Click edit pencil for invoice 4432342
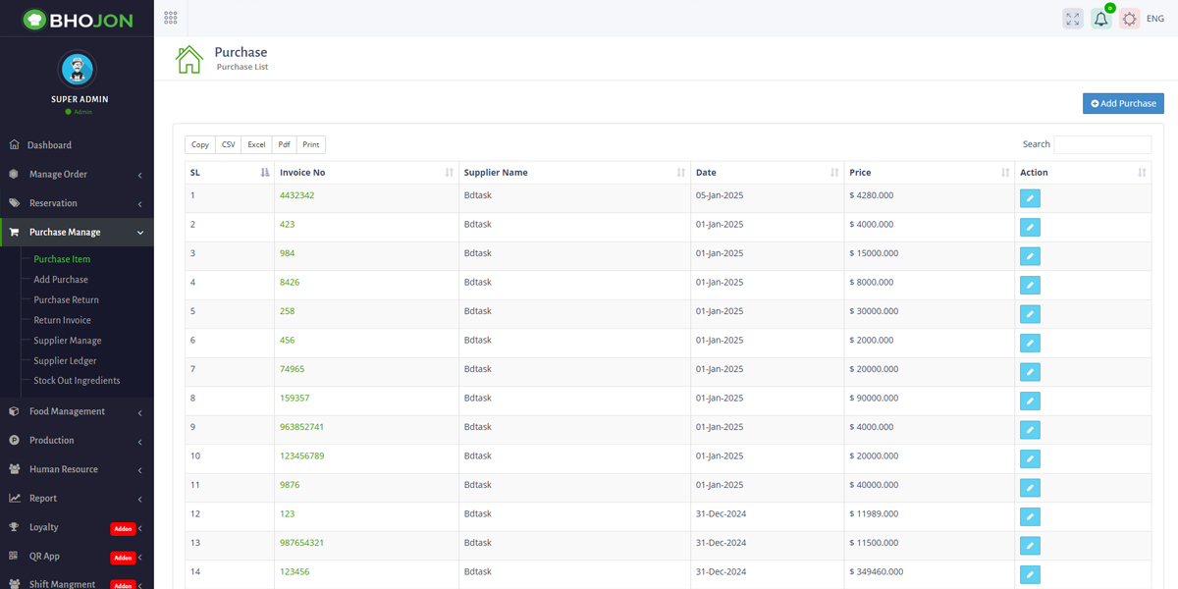Screen dimensions: 1178x589 pos(1030,198)
